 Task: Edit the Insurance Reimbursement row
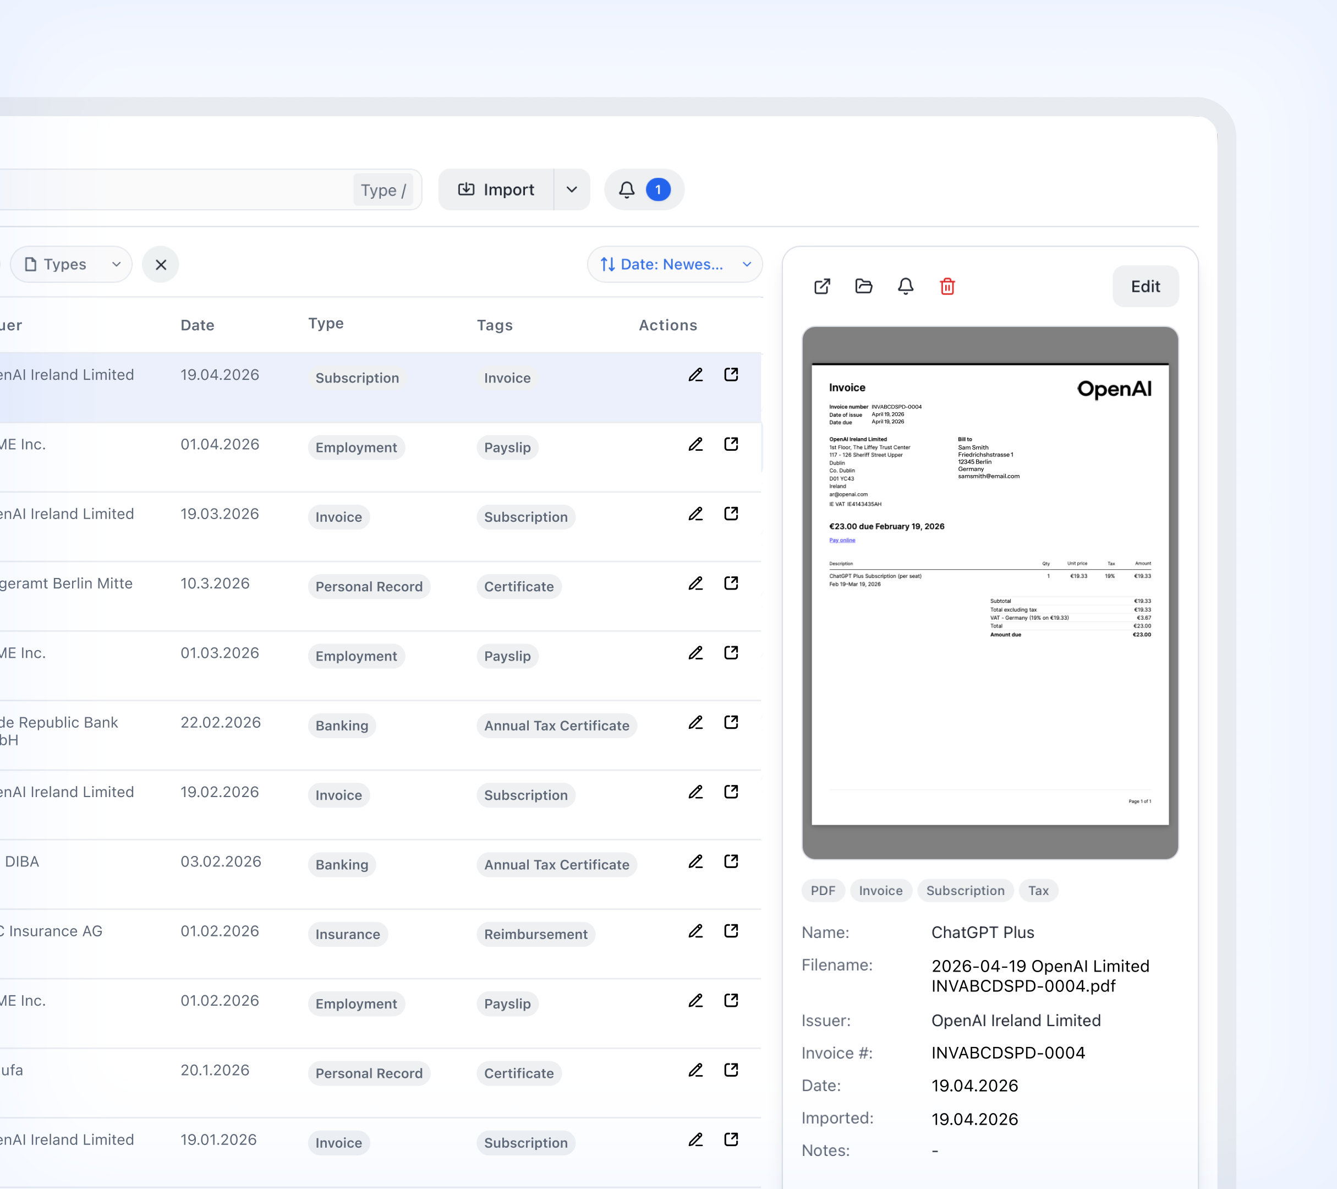tap(695, 931)
